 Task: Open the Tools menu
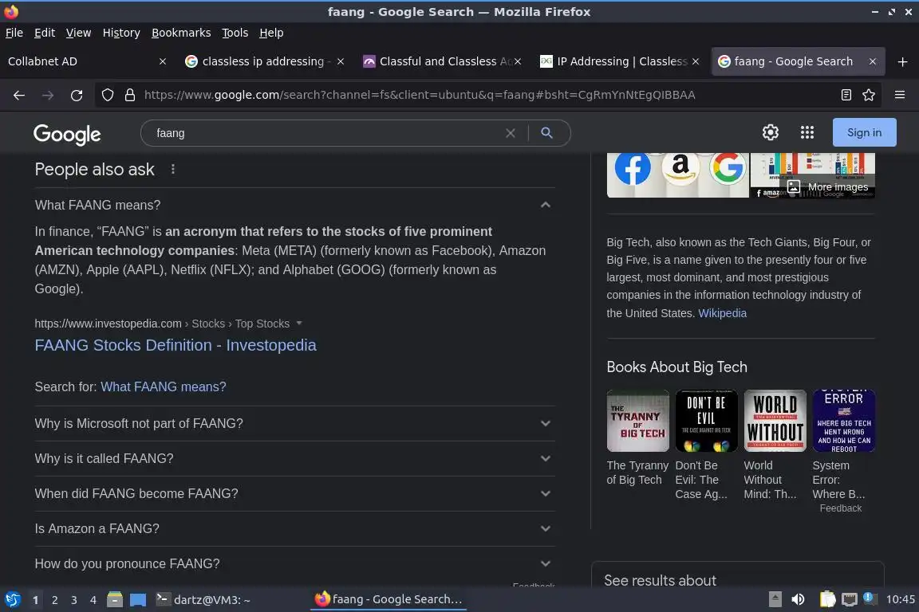[x=235, y=33]
